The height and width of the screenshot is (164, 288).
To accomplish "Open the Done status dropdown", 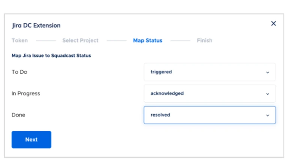I will point(209,115).
